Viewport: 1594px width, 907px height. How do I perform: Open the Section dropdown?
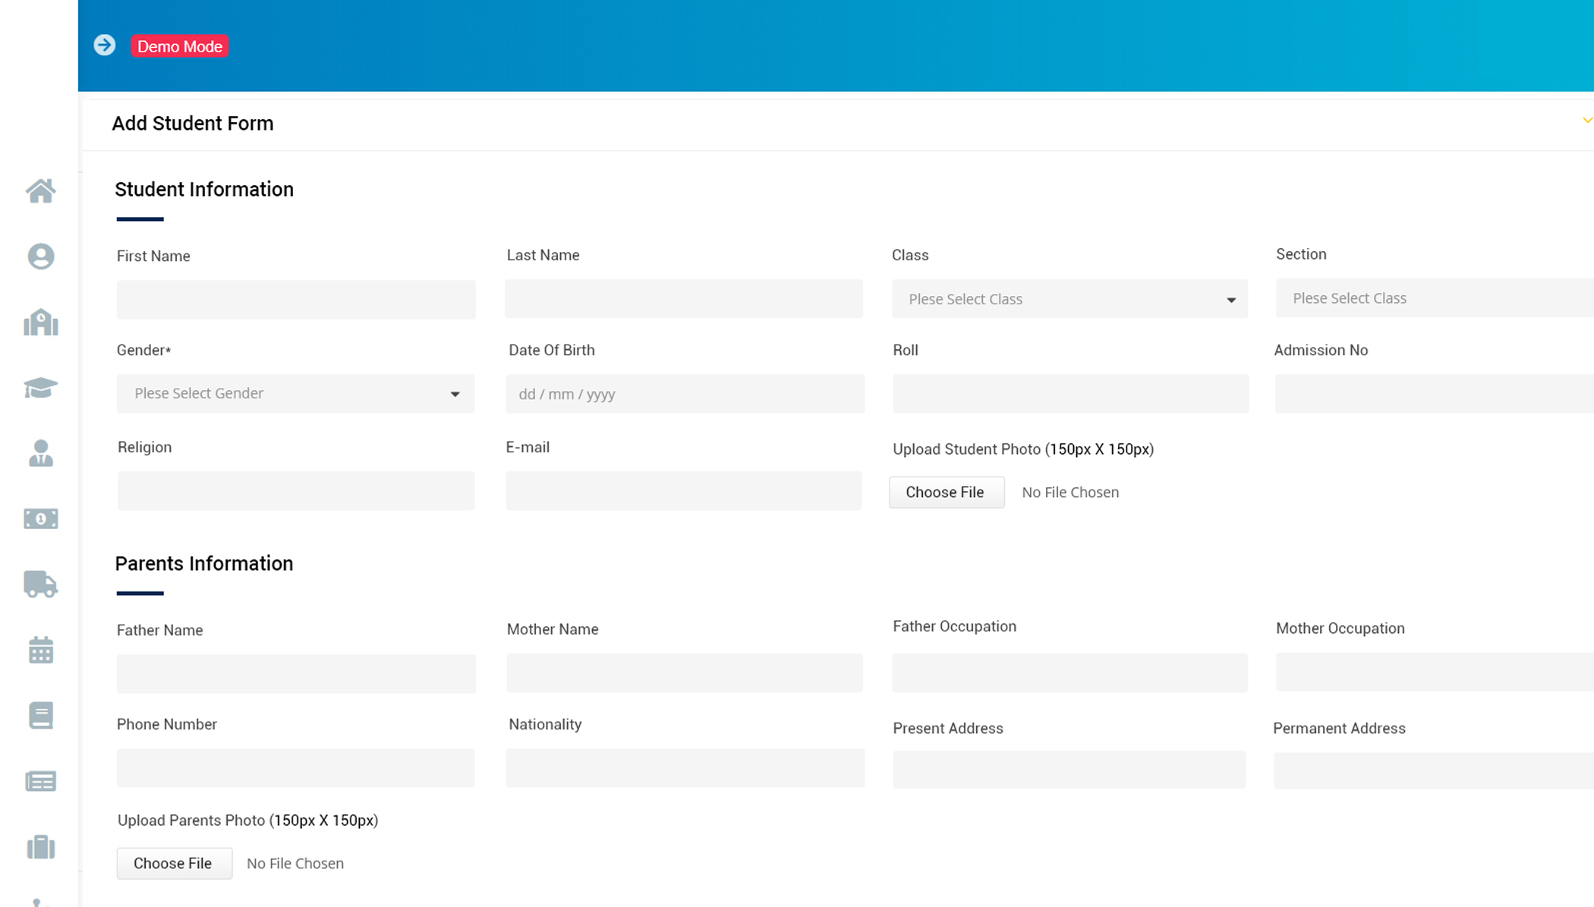click(x=1435, y=298)
